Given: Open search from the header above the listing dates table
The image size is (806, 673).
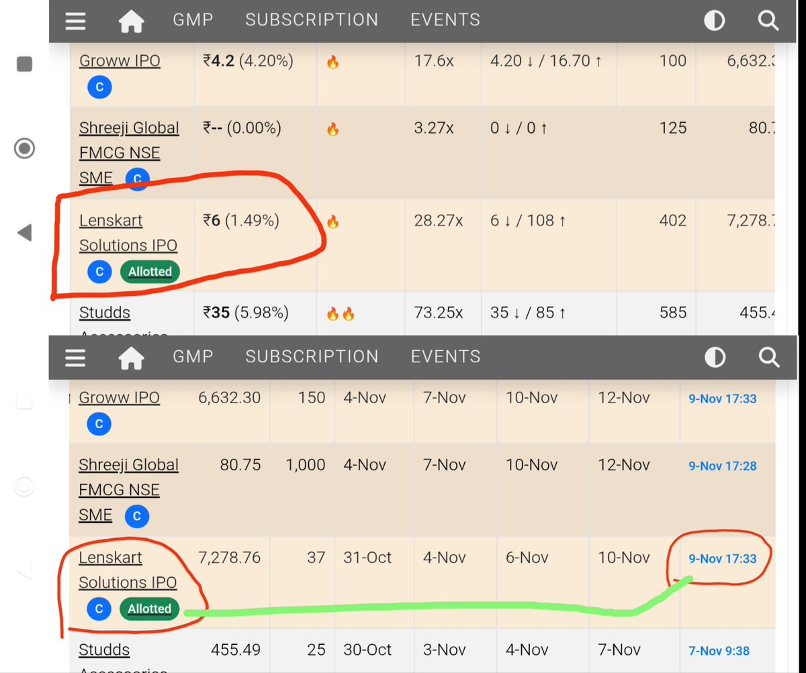Looking at the screenshot, I should (768, 357).
